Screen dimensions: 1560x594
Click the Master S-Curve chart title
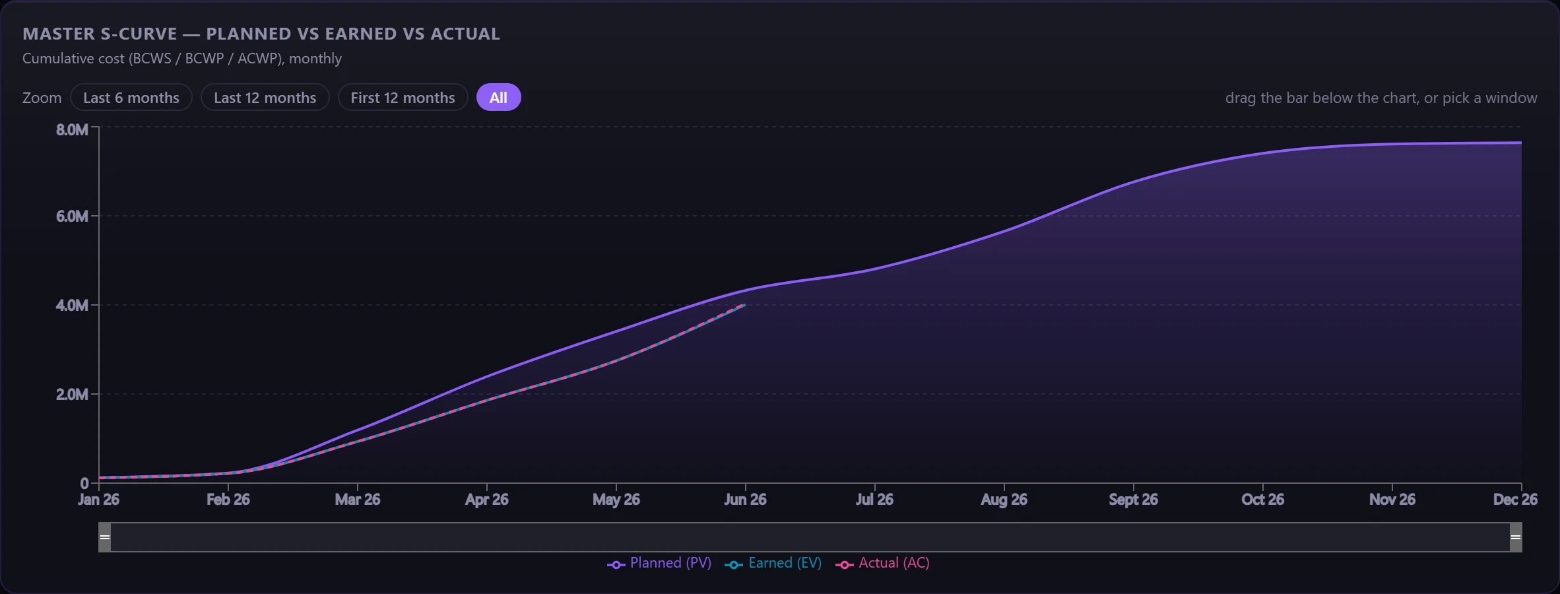(261, 34)
